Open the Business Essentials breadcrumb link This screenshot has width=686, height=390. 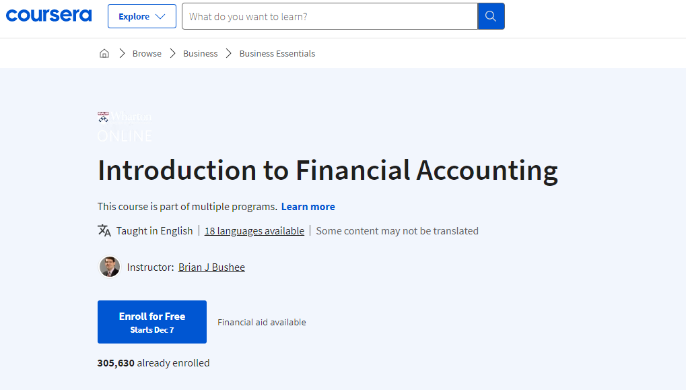tap(277, 53)
